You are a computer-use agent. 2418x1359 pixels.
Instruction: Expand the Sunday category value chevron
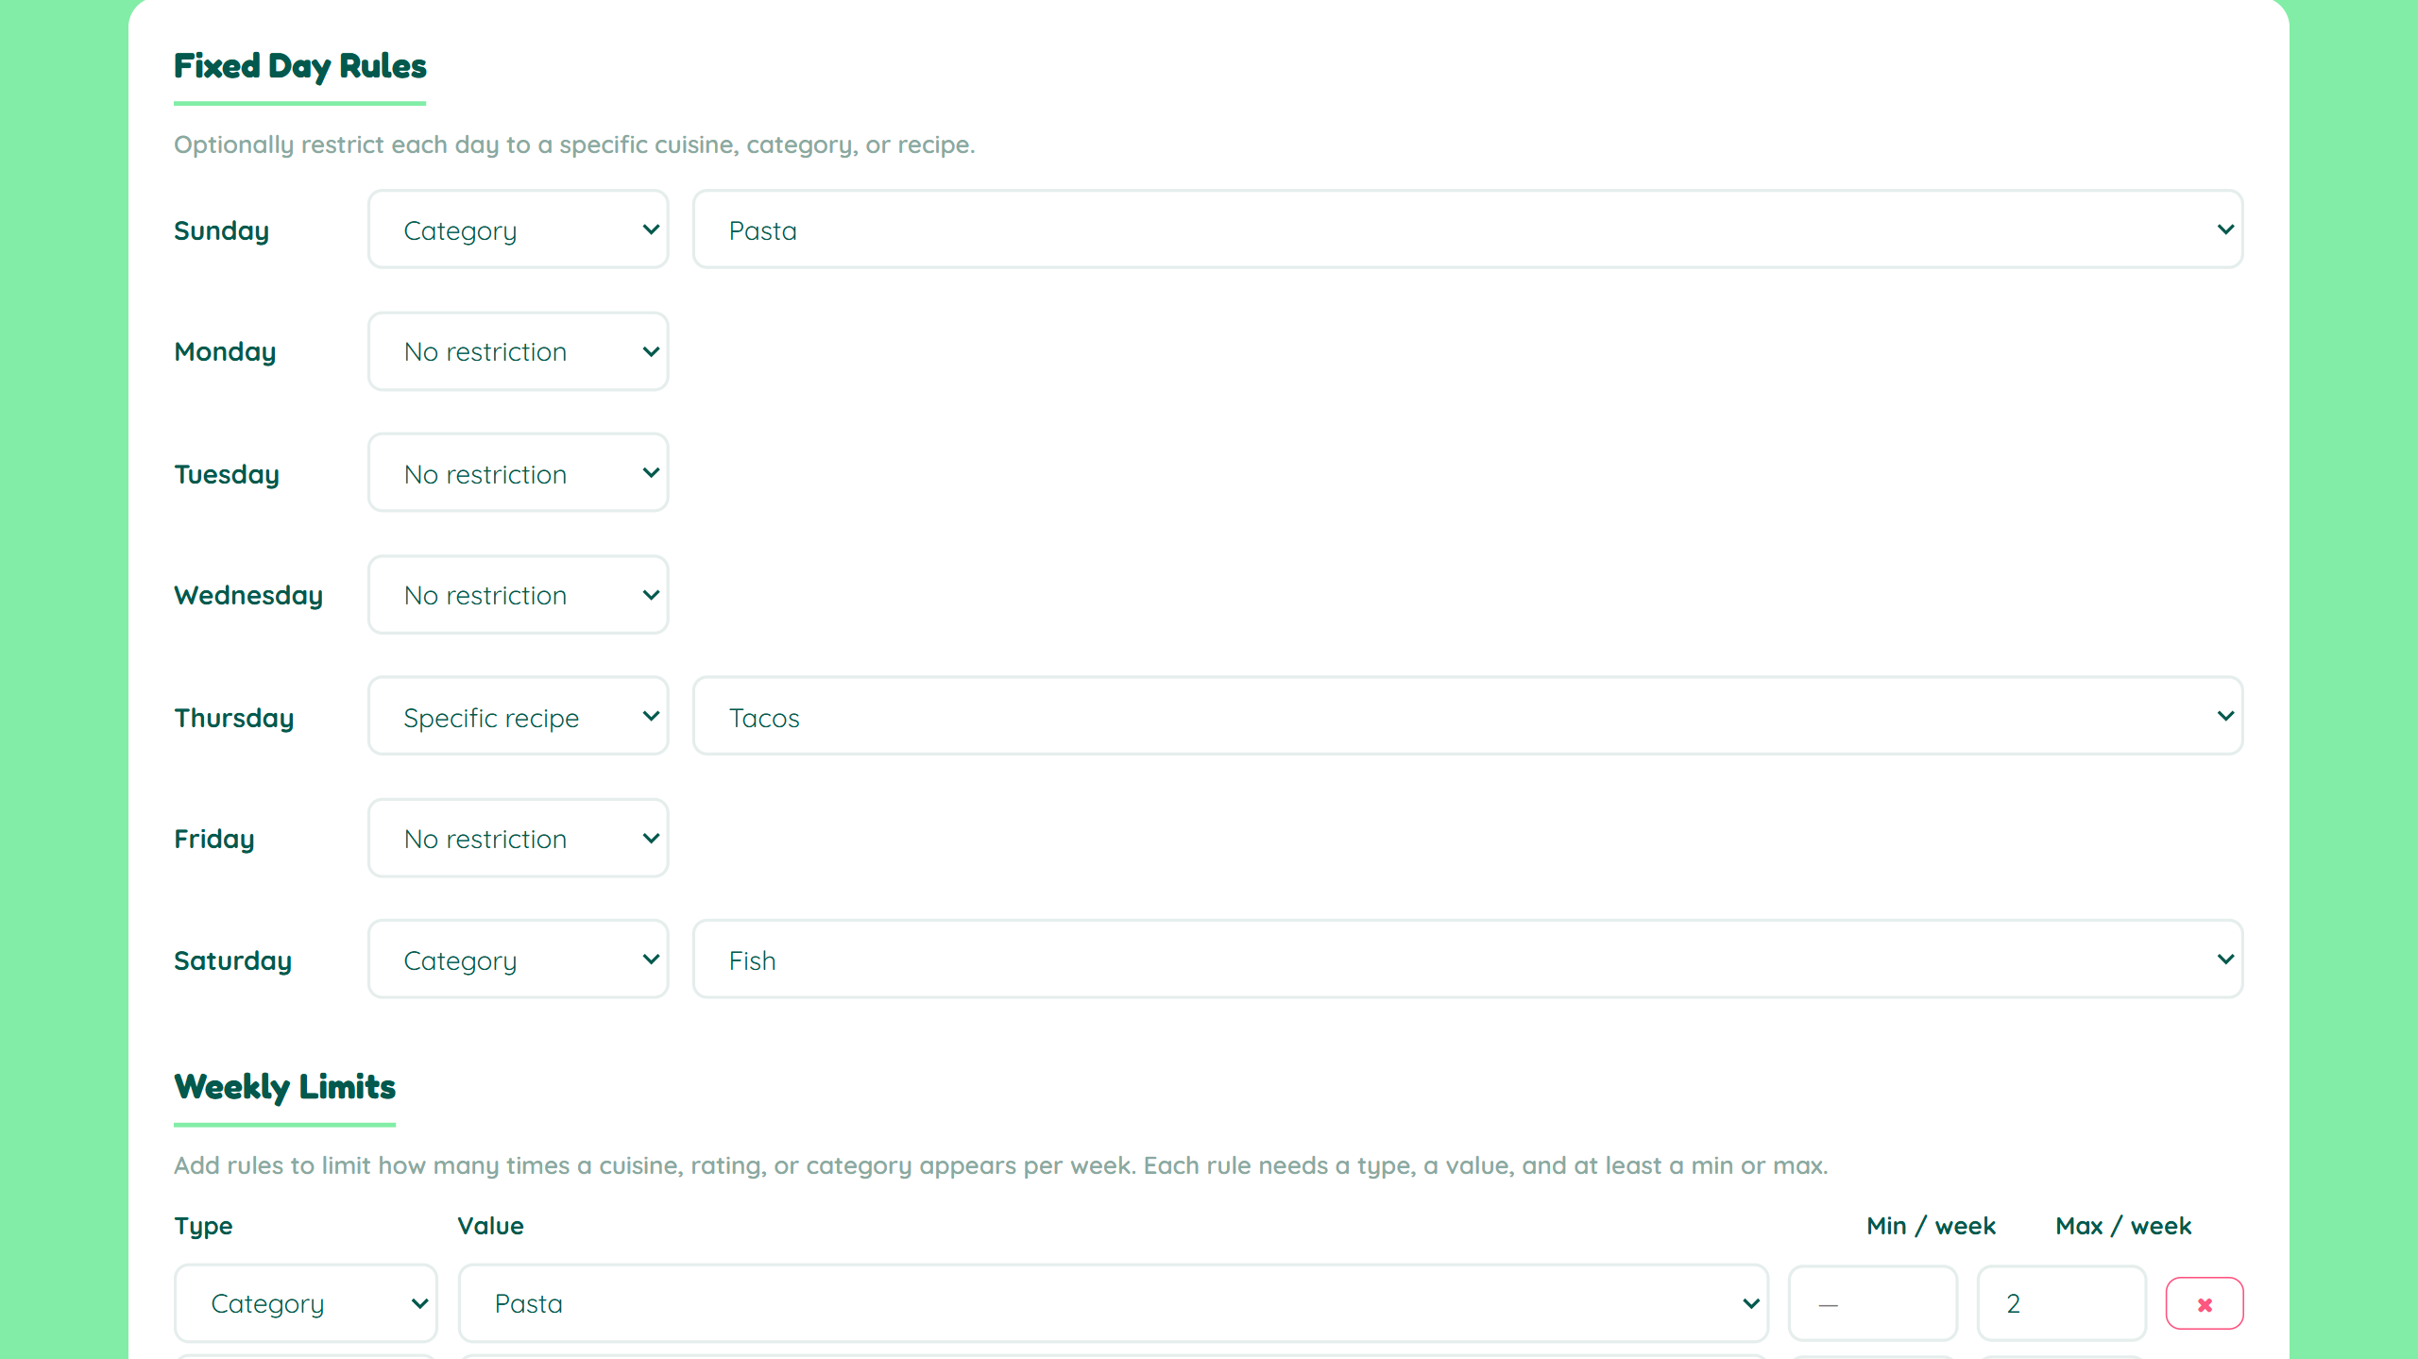tap(2224, 229)
